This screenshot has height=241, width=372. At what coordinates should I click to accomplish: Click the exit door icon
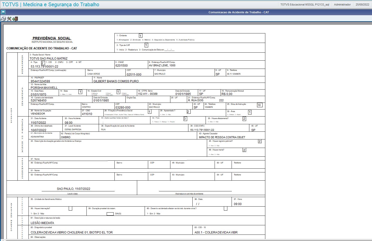[15, 19]
